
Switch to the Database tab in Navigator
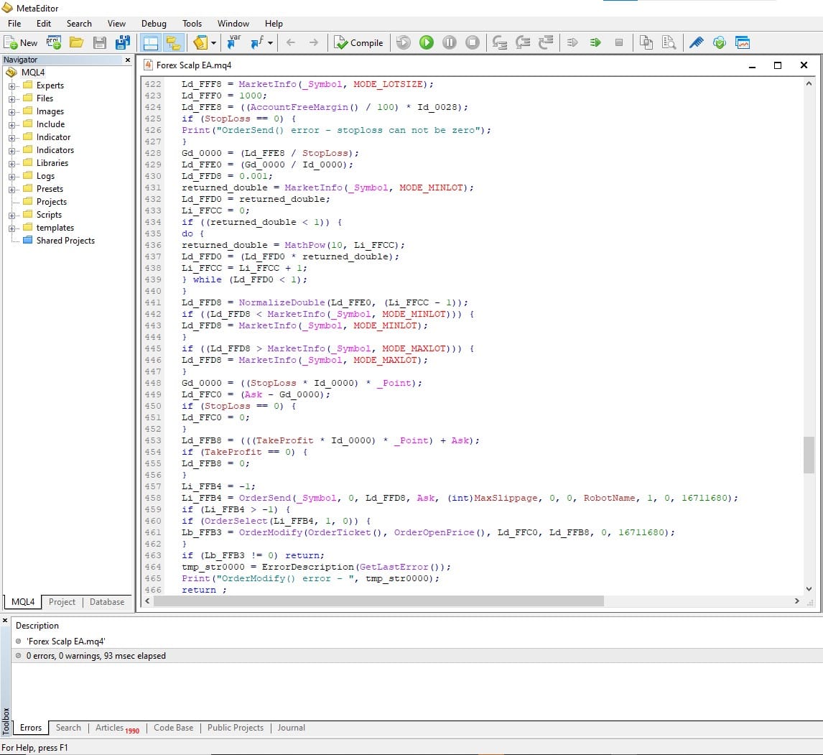pos(107,602)
